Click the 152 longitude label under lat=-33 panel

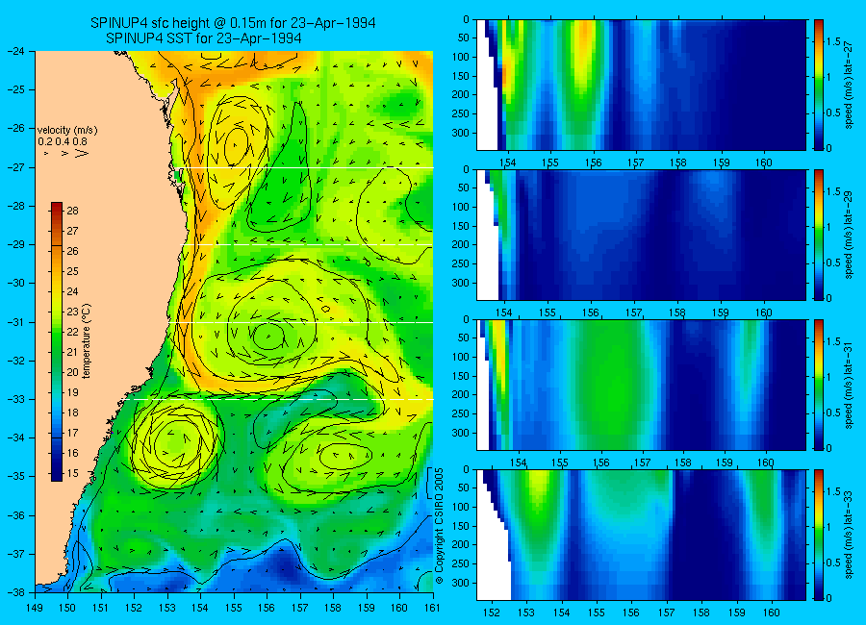click(491, 612)
